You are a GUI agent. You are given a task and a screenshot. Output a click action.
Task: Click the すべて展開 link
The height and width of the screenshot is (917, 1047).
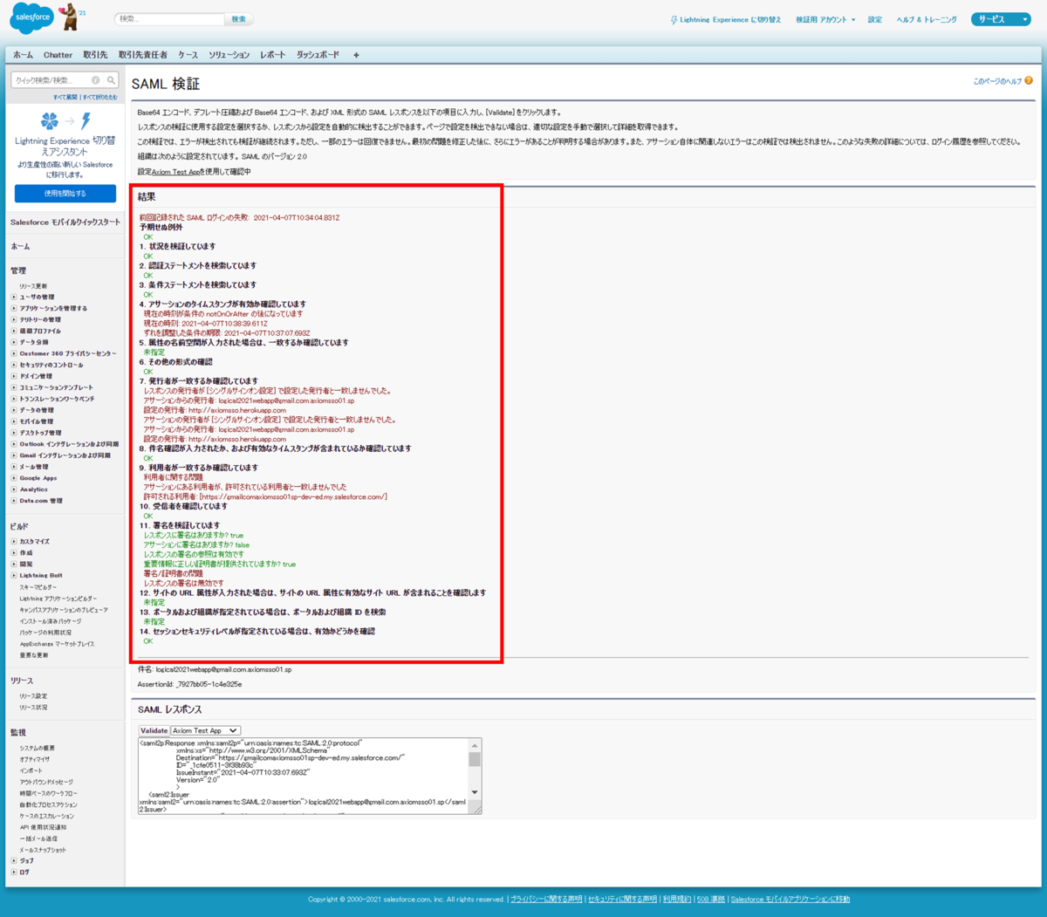tap(65, 97)
